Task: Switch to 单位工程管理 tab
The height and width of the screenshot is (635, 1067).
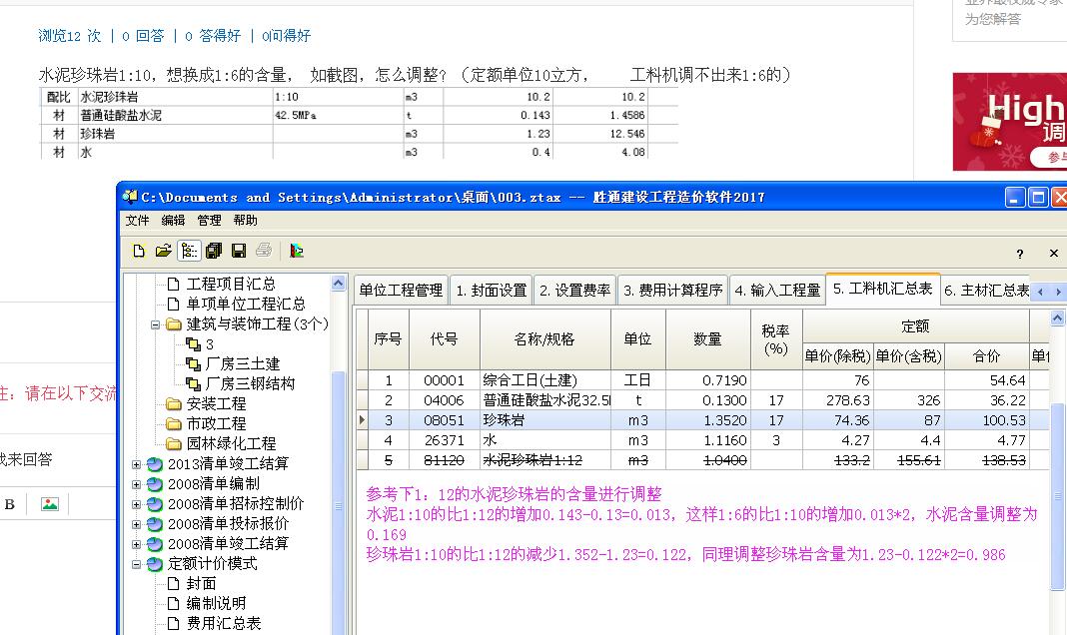Action: [401, 291]
